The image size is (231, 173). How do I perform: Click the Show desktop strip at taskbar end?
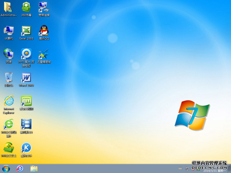pos(230,169)
